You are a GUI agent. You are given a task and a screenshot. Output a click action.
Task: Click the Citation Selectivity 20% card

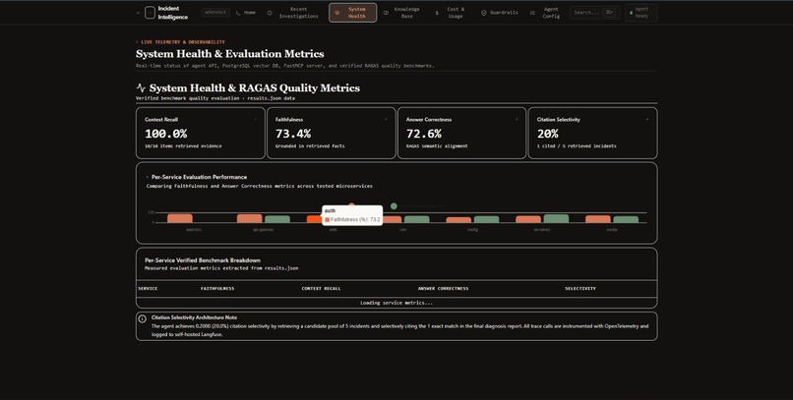(592, 133)
